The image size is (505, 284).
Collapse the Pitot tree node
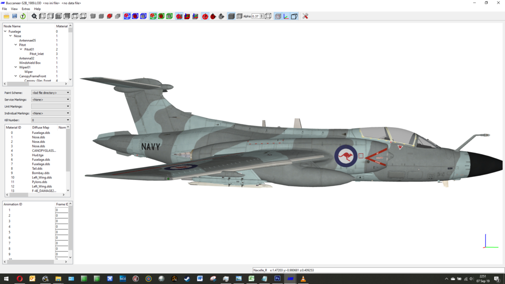coord(16,45)
